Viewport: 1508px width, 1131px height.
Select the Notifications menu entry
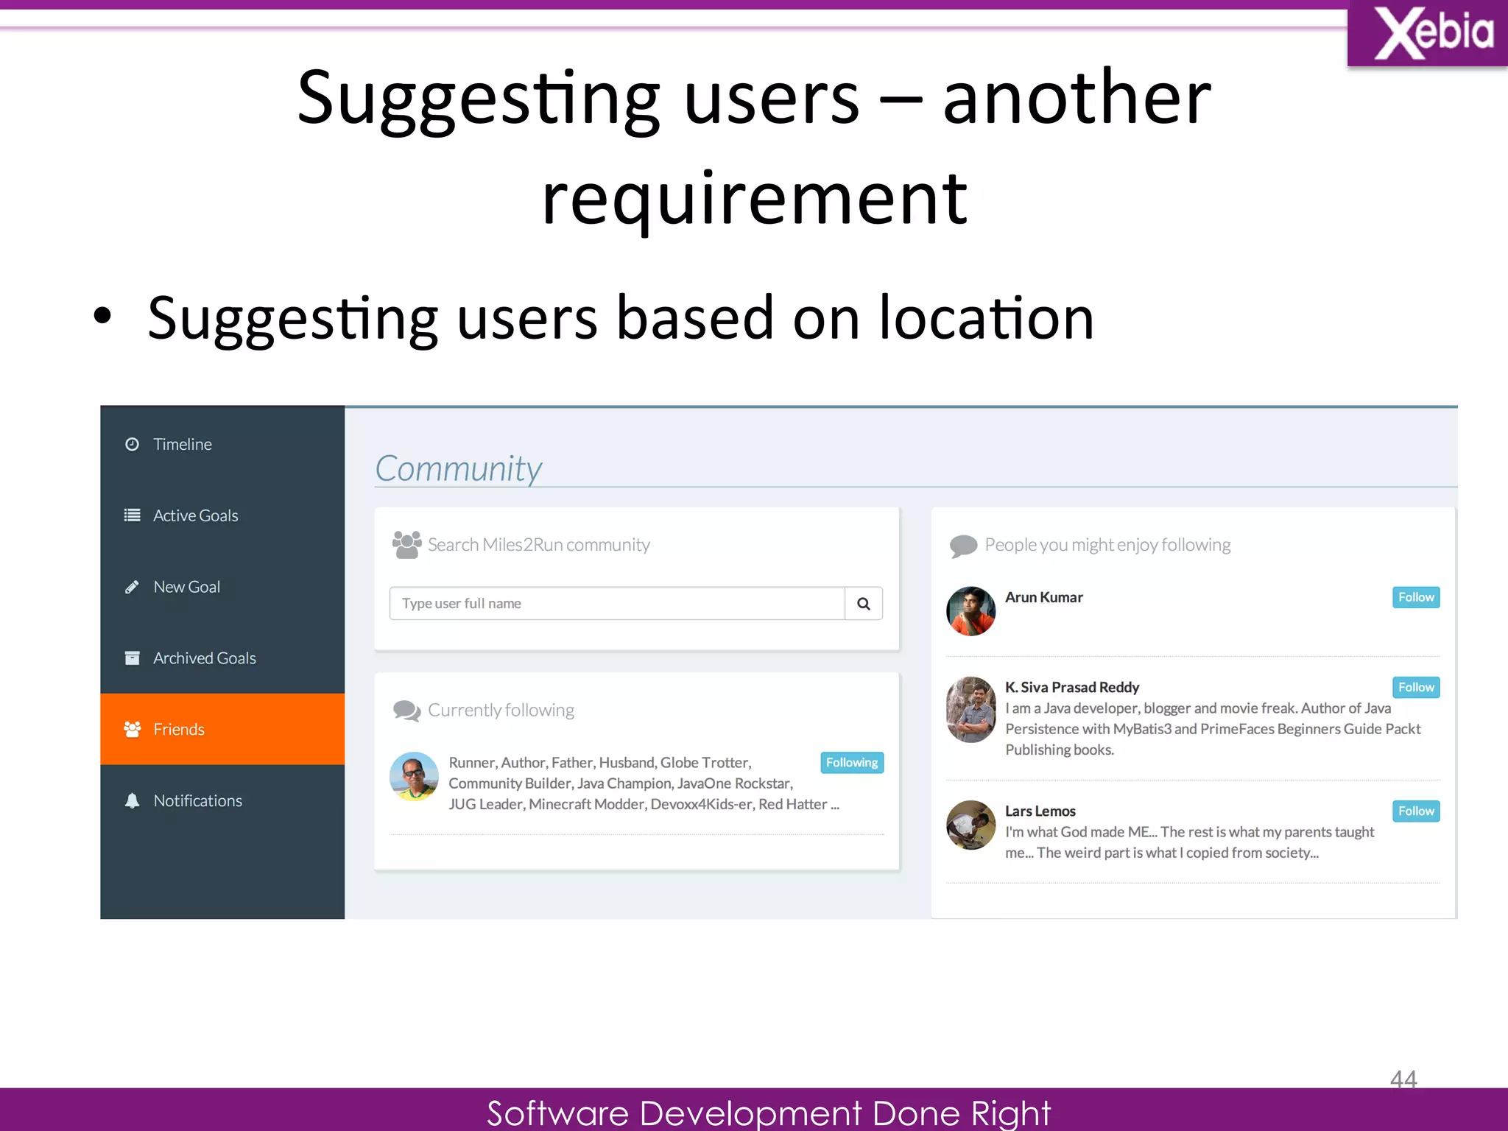197,800
